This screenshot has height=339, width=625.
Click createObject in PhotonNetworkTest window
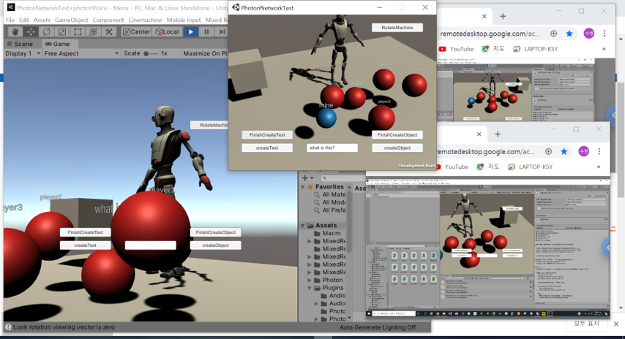(x=397, y=148)
